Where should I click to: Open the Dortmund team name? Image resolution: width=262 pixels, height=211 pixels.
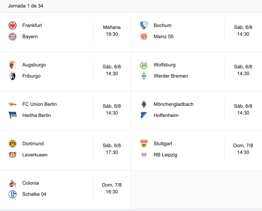pyautogui.click(x=33, y=144)
